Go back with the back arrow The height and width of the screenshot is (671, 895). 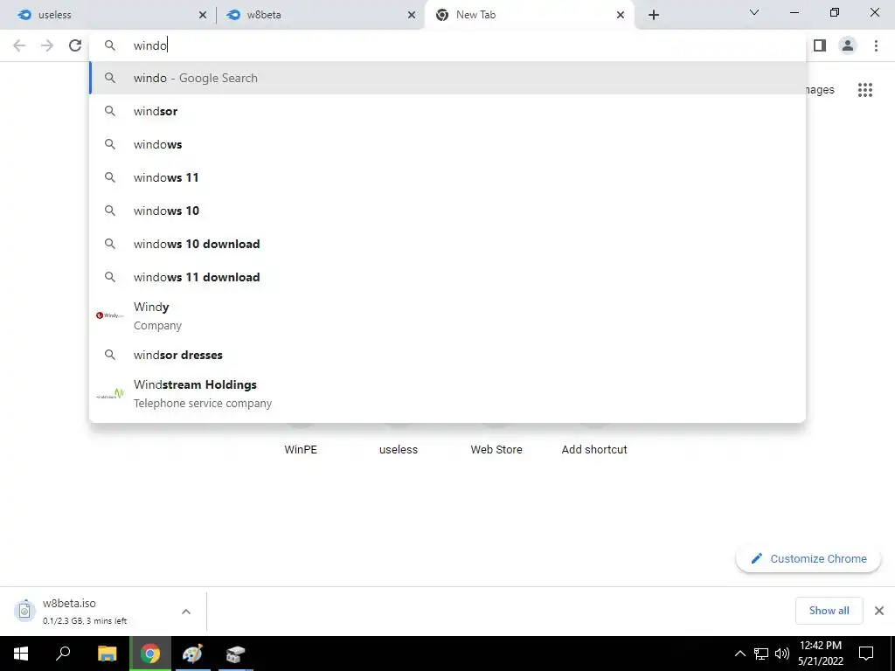point(19,45)
